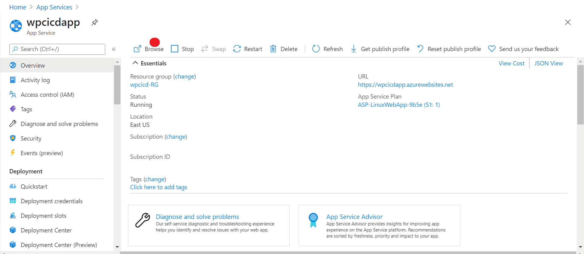This screenshot has width=584, height=254.
Task: Click the 'Running' status value
Action: pos(141,105)
